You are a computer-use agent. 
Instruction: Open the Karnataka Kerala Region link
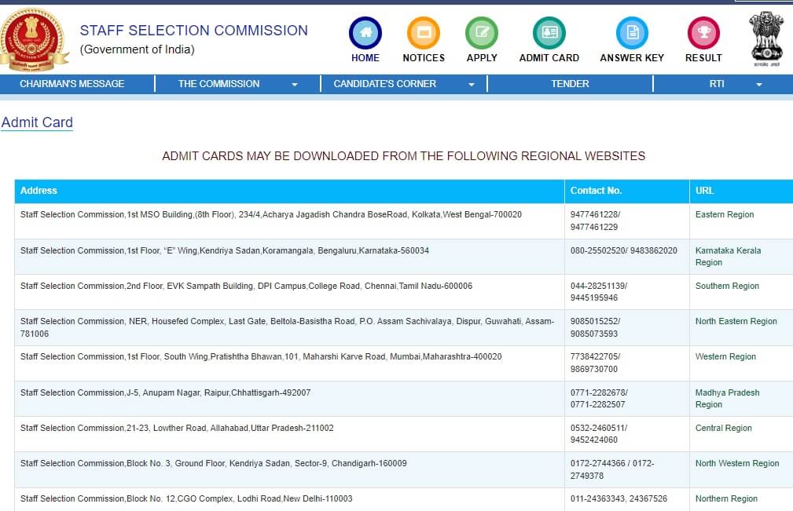click(x=728, y=257)
